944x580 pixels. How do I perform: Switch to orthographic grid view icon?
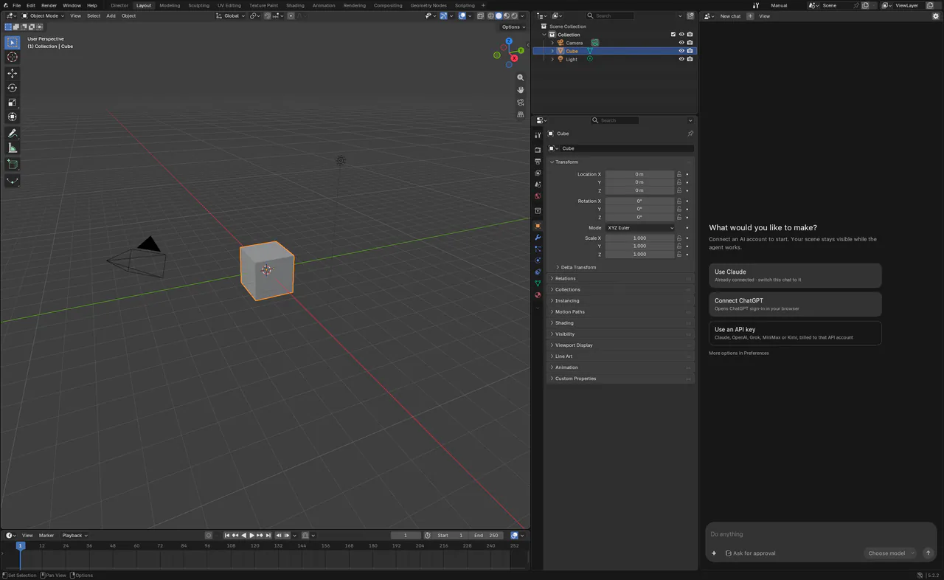point(521,115)
